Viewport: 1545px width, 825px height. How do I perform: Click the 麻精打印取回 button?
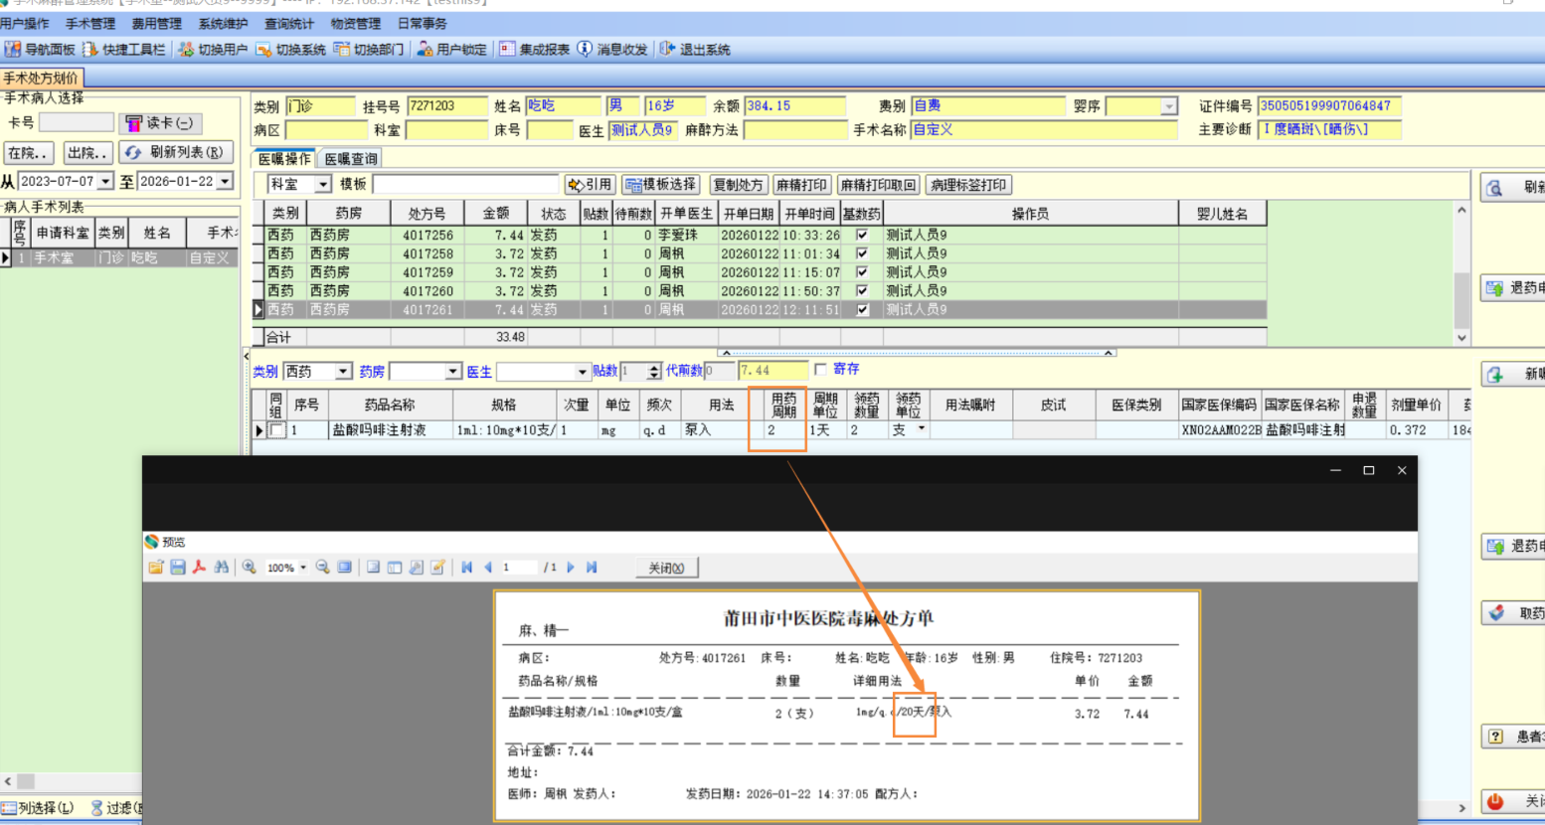[878, 185]
